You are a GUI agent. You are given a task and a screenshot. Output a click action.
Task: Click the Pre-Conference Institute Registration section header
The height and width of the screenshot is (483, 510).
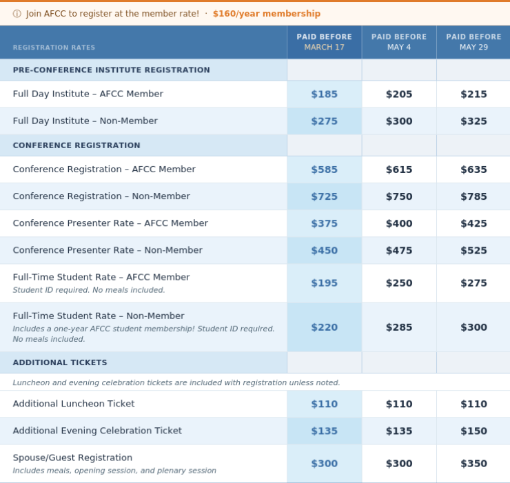[x=111, y=70]
